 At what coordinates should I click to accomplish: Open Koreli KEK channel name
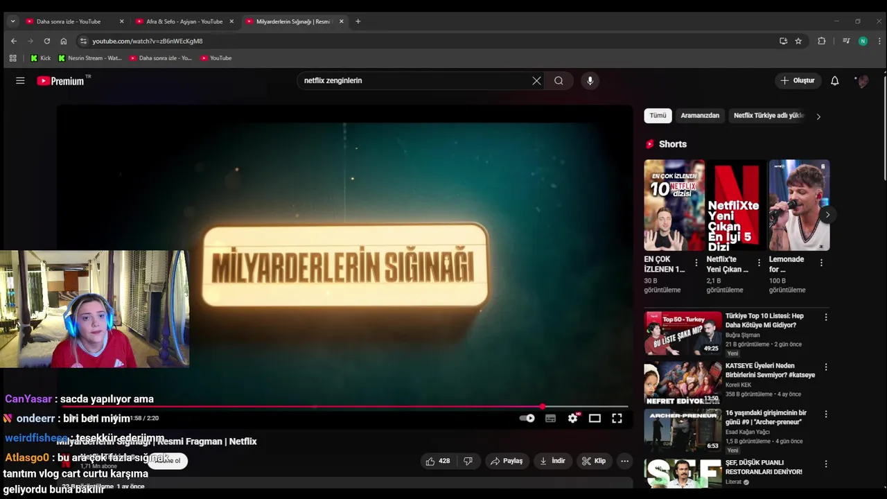coord(739,385)
